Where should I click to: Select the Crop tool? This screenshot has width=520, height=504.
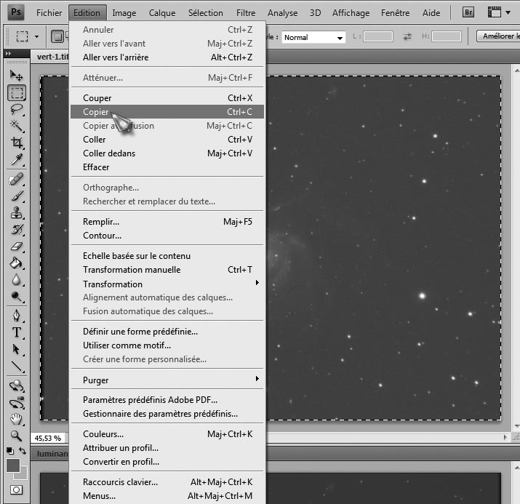click(x=16, y=143)
